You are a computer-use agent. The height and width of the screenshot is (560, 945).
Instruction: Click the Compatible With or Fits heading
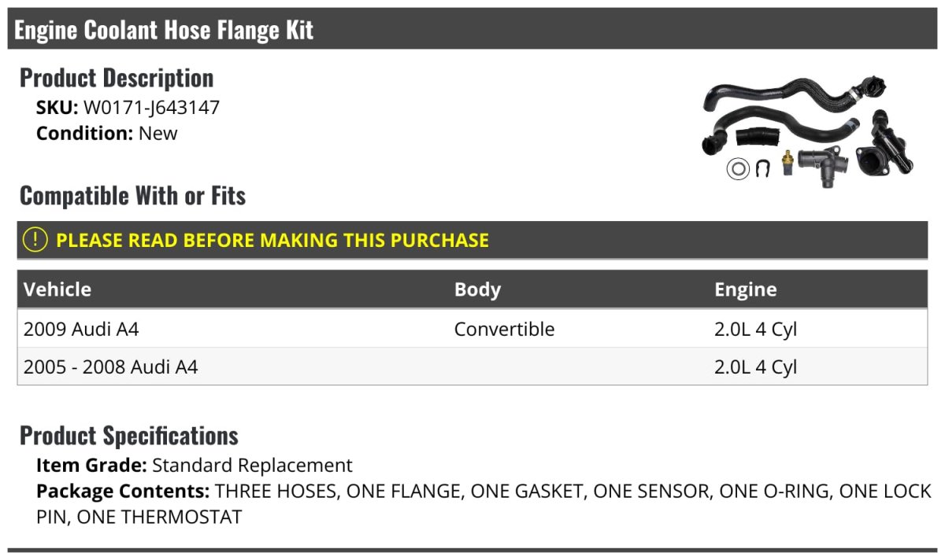[x=132, y=196]
